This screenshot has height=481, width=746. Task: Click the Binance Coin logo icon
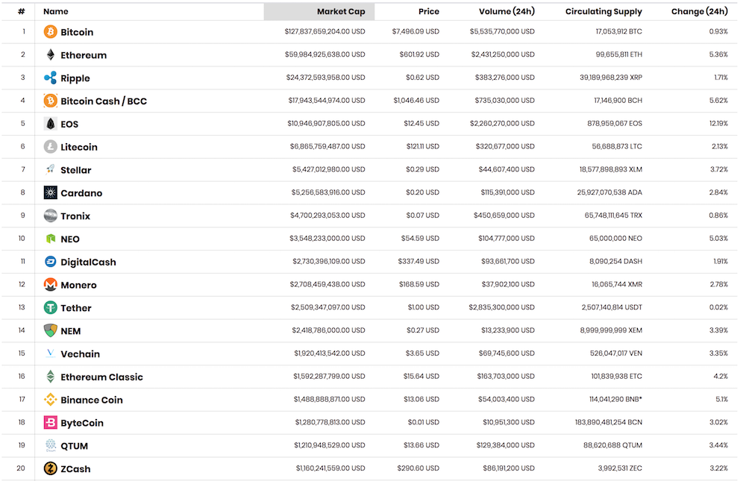(x=51, y=399)
